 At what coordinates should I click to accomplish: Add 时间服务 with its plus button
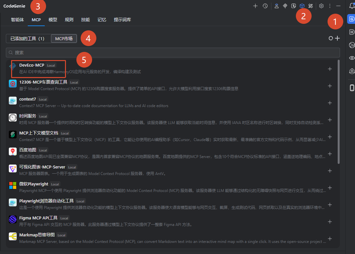click(330, 120)
